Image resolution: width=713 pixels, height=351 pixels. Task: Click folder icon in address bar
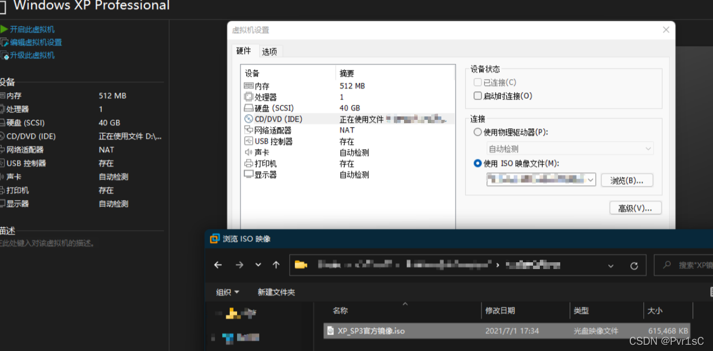[300, 265]
